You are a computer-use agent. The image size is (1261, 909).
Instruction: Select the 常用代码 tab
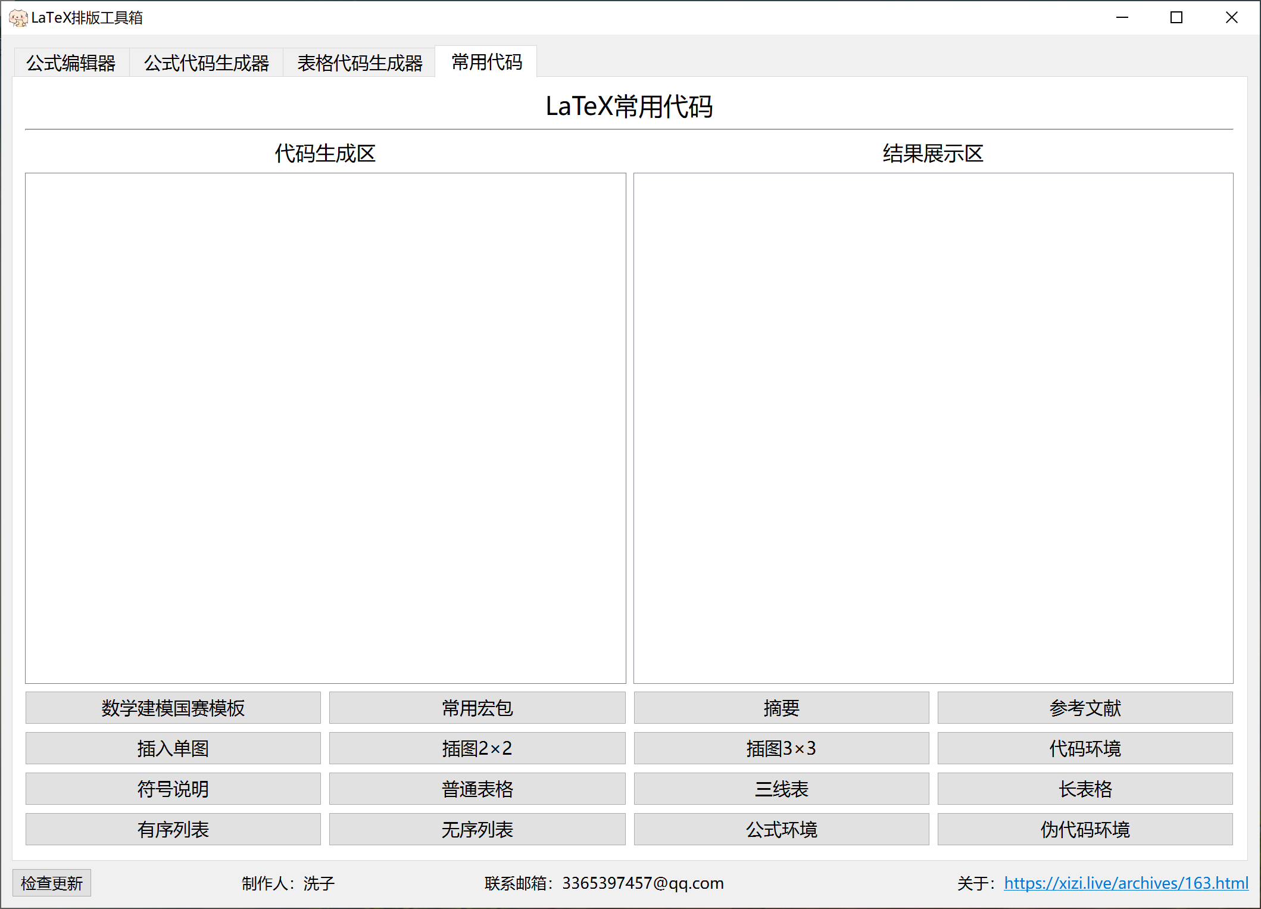pos(486,61)
